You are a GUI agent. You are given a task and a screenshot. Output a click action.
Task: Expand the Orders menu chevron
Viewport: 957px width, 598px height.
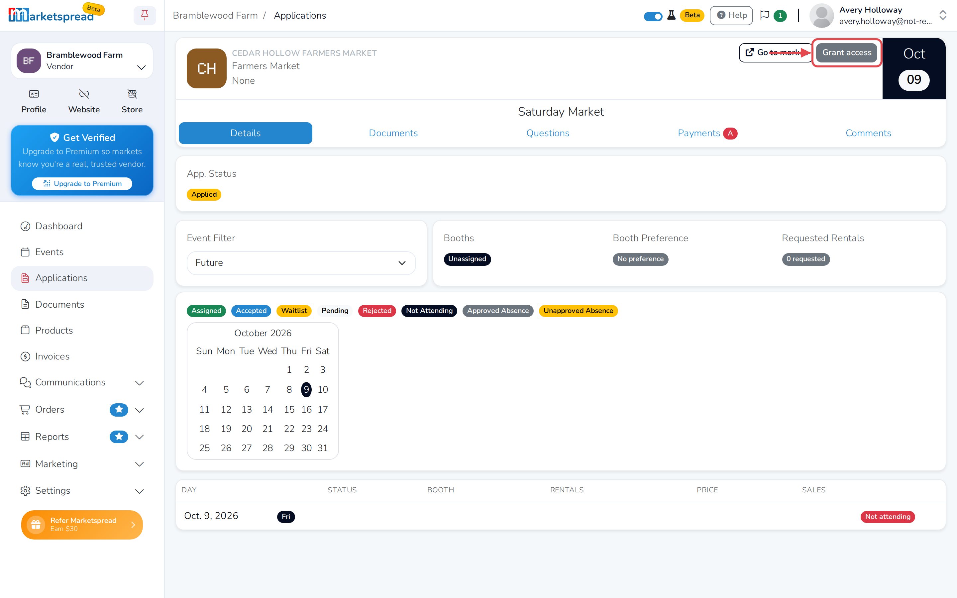tap(139, 410)
